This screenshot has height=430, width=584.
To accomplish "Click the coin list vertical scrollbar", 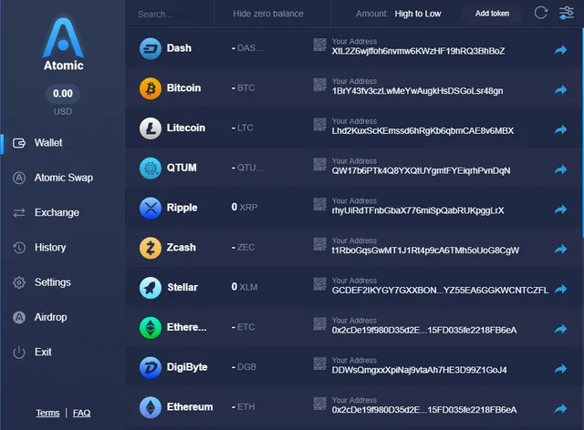I will [x=582, y=133].
